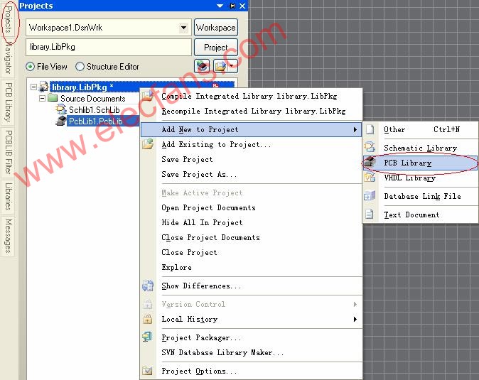The width and height of the screenshot is (479, 380).
Task: Choose Show Differences menu entry
Action: (251, 286)
